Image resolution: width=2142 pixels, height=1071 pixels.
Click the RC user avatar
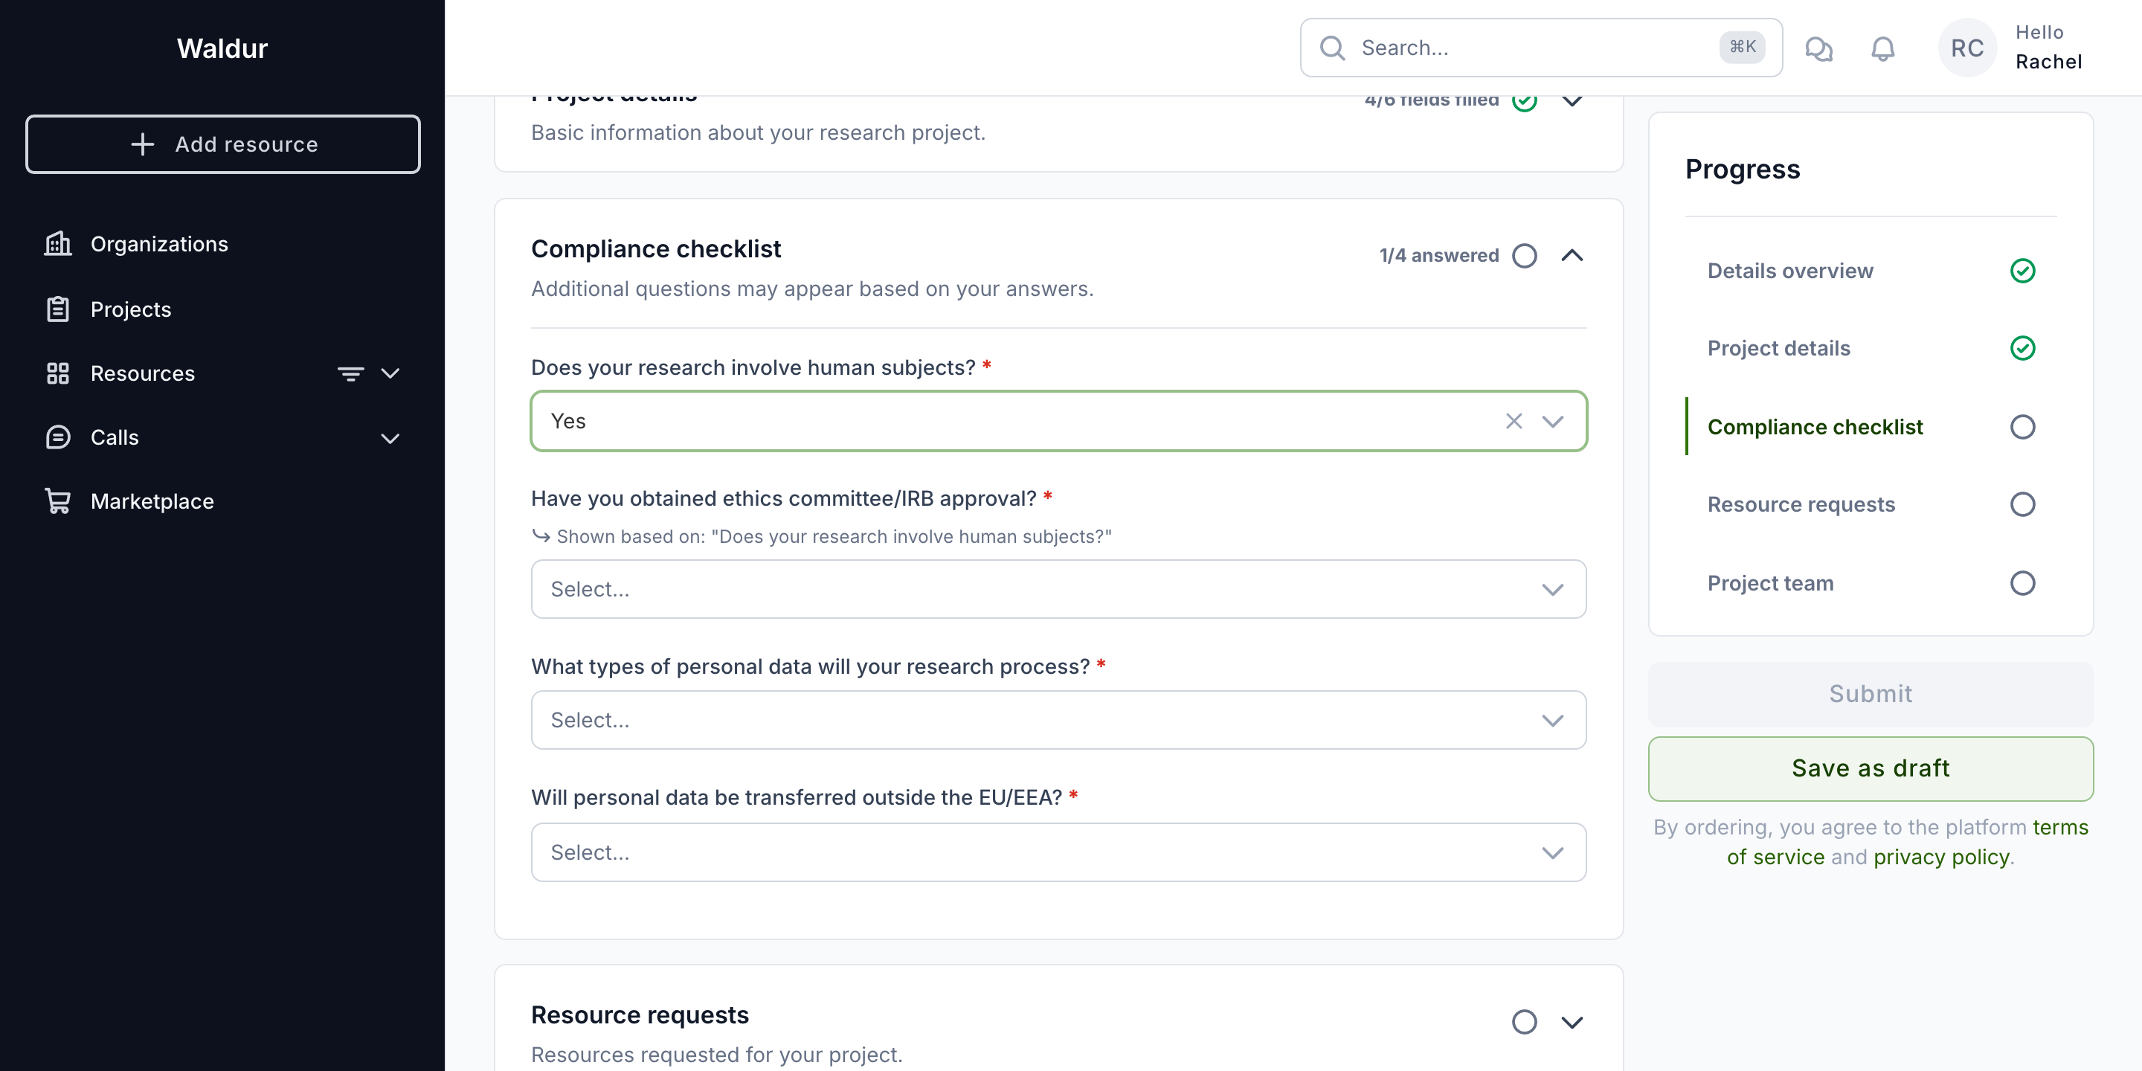1966,48
